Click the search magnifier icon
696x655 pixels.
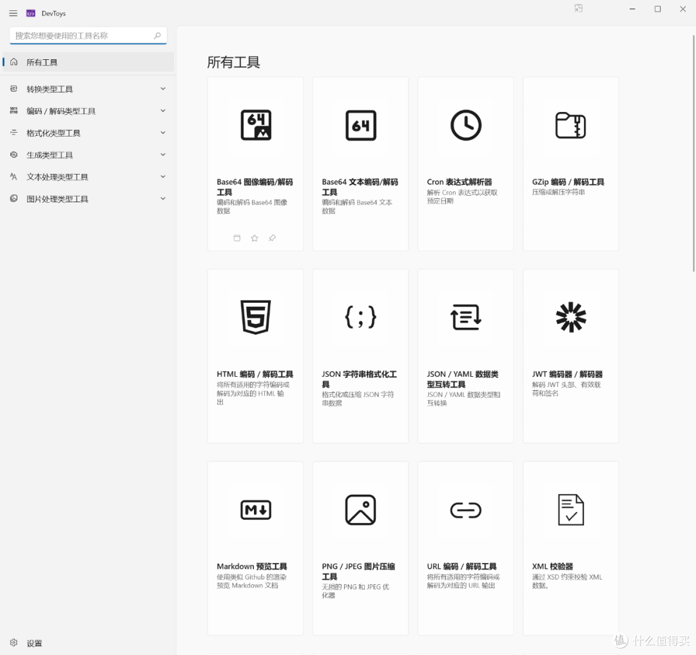point(157,35)
